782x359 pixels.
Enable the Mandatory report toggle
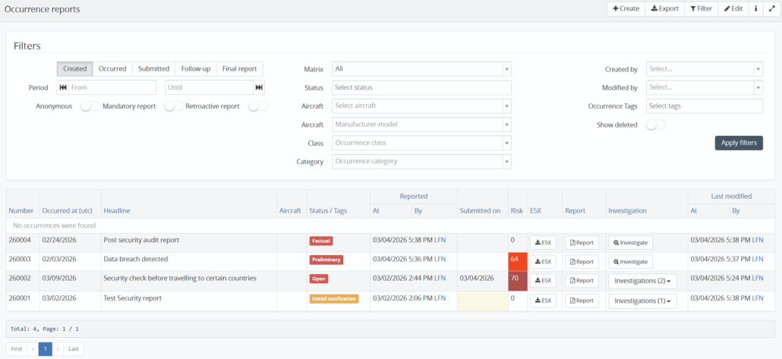click(x=174, y=106)
